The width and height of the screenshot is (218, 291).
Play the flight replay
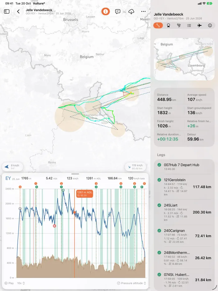9,283
